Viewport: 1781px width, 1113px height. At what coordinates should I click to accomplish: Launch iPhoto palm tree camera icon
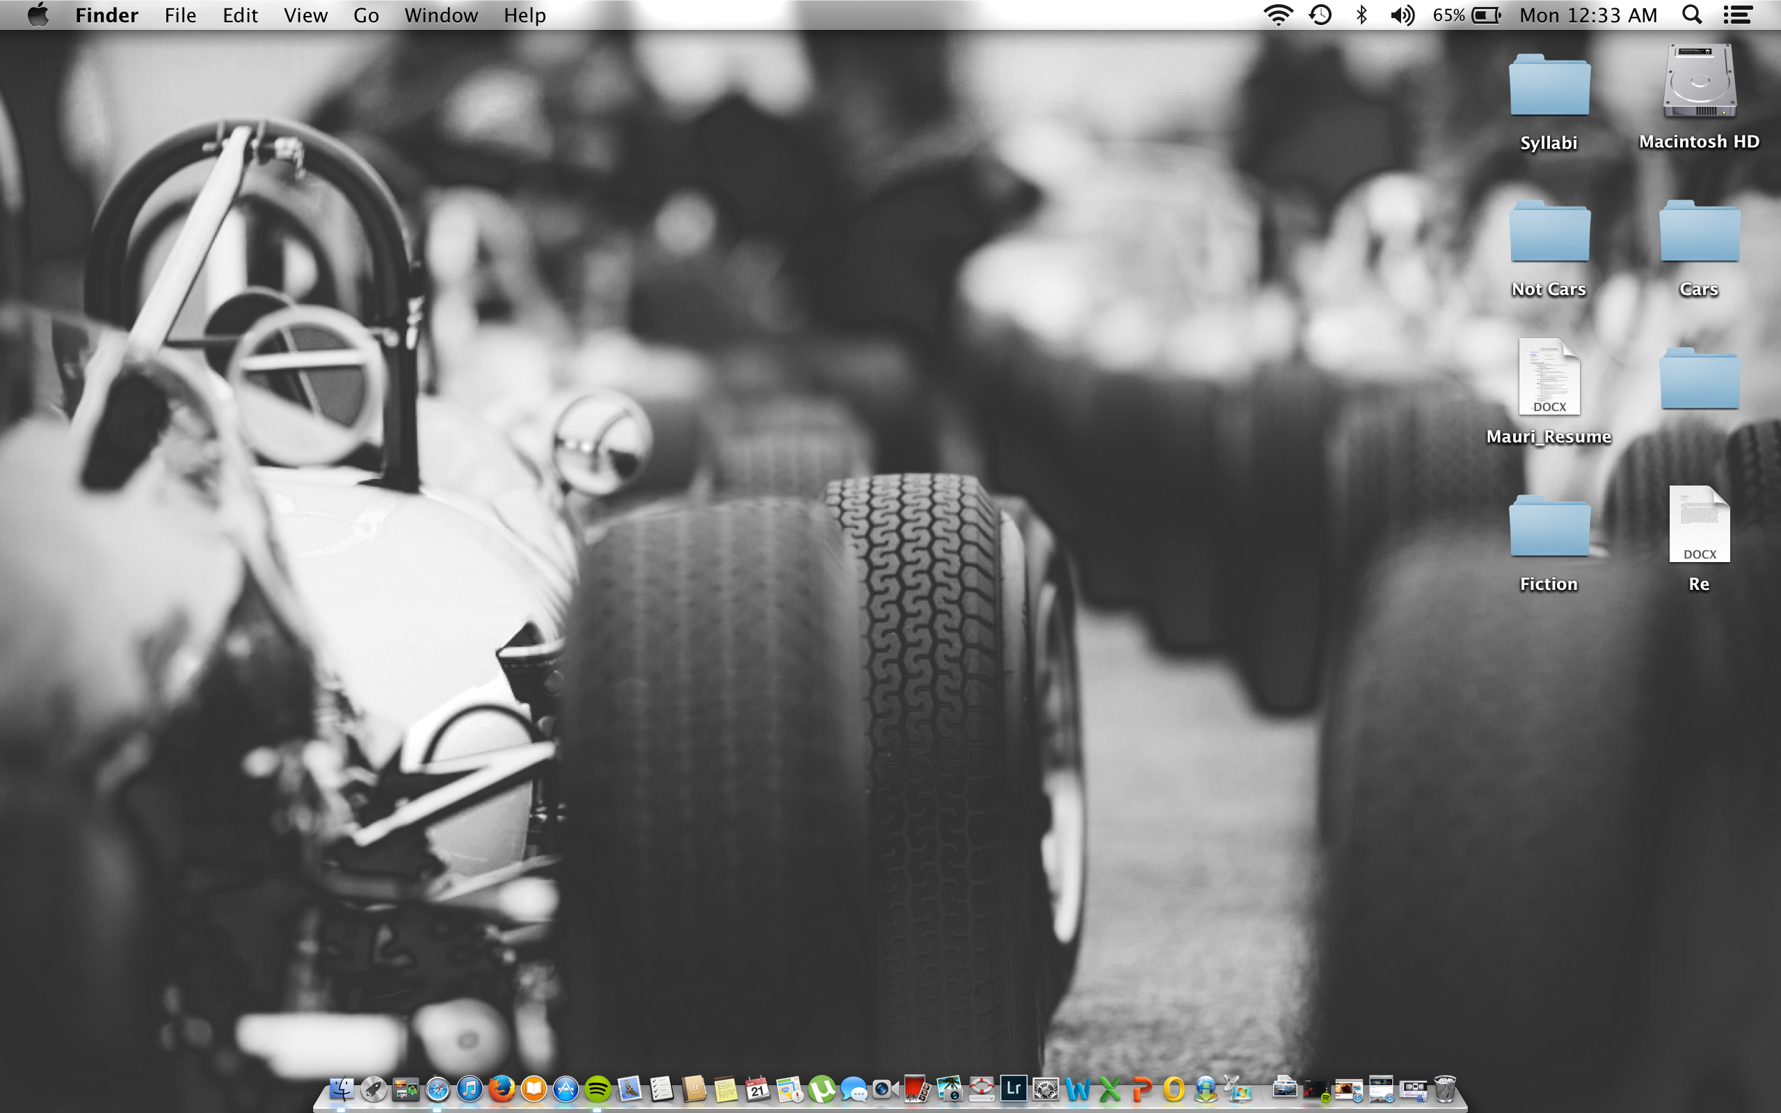(950, 1089)
